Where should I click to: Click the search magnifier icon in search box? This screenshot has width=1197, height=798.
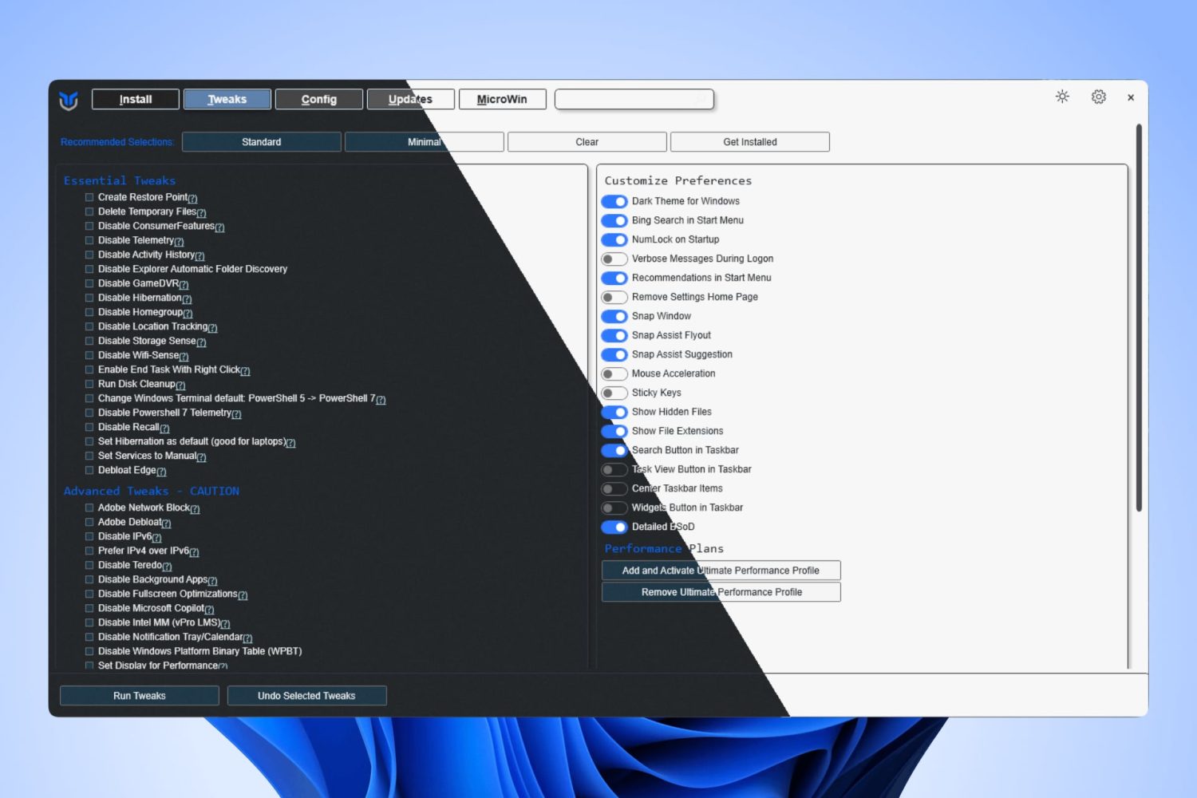701,100
